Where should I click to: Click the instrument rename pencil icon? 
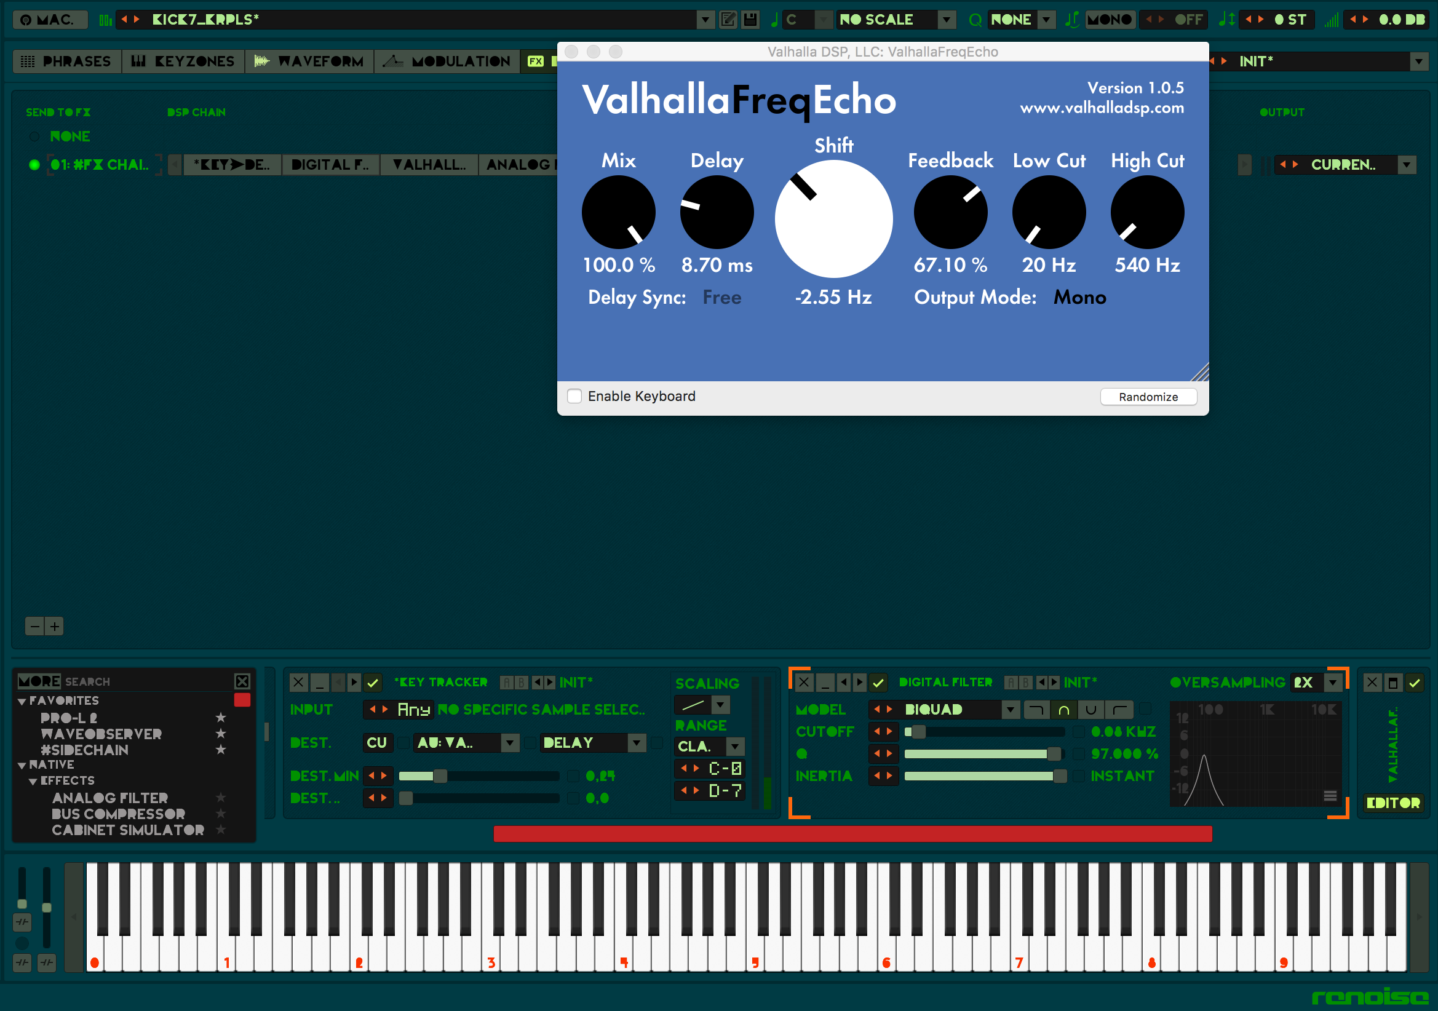tap(728, 20)
